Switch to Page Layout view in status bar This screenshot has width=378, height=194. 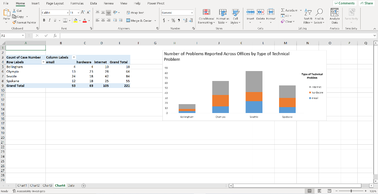(319, 191)
